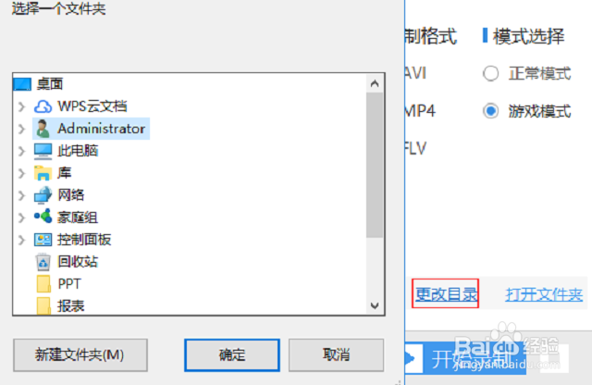
Task: Select the 网络 network icon
Action: click(43, 195)
